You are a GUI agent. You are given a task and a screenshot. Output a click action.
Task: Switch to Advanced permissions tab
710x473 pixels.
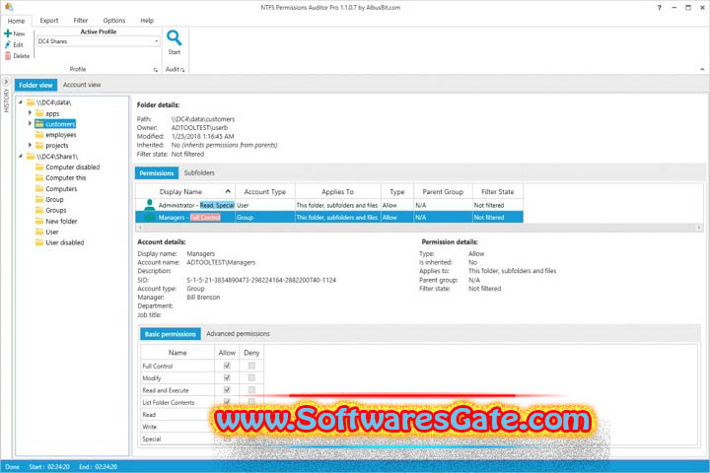coord(239,334)
